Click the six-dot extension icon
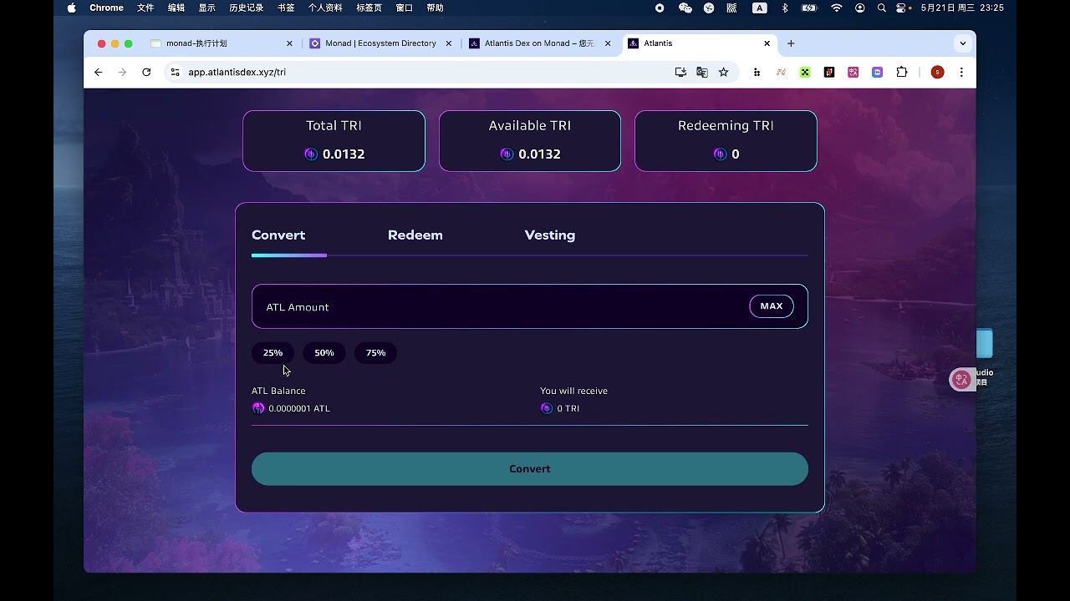The width and height of the screenshot is (1070, 601). [x=757, y=73]
